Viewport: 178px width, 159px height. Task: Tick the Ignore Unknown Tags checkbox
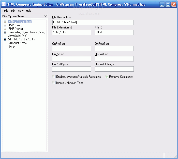(x=54, y=83)
